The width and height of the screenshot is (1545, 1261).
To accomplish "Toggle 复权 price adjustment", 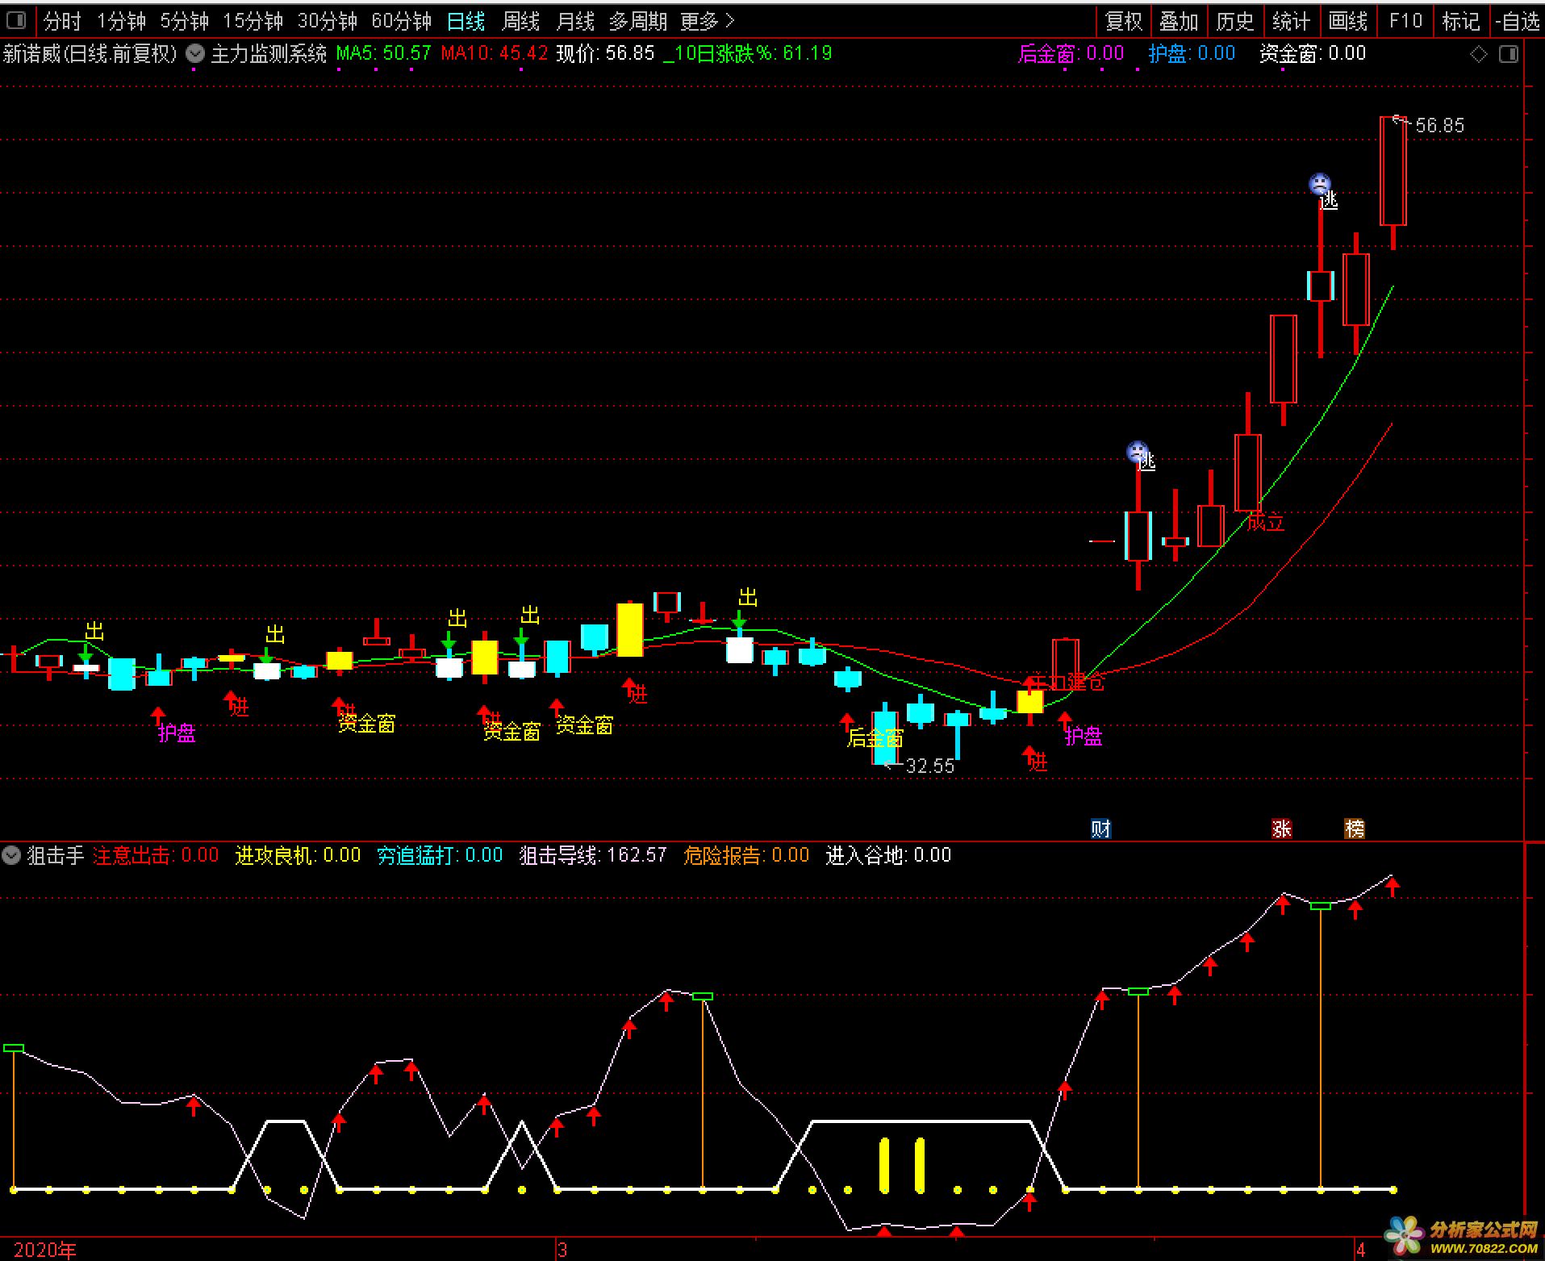I will [1124, 21].
